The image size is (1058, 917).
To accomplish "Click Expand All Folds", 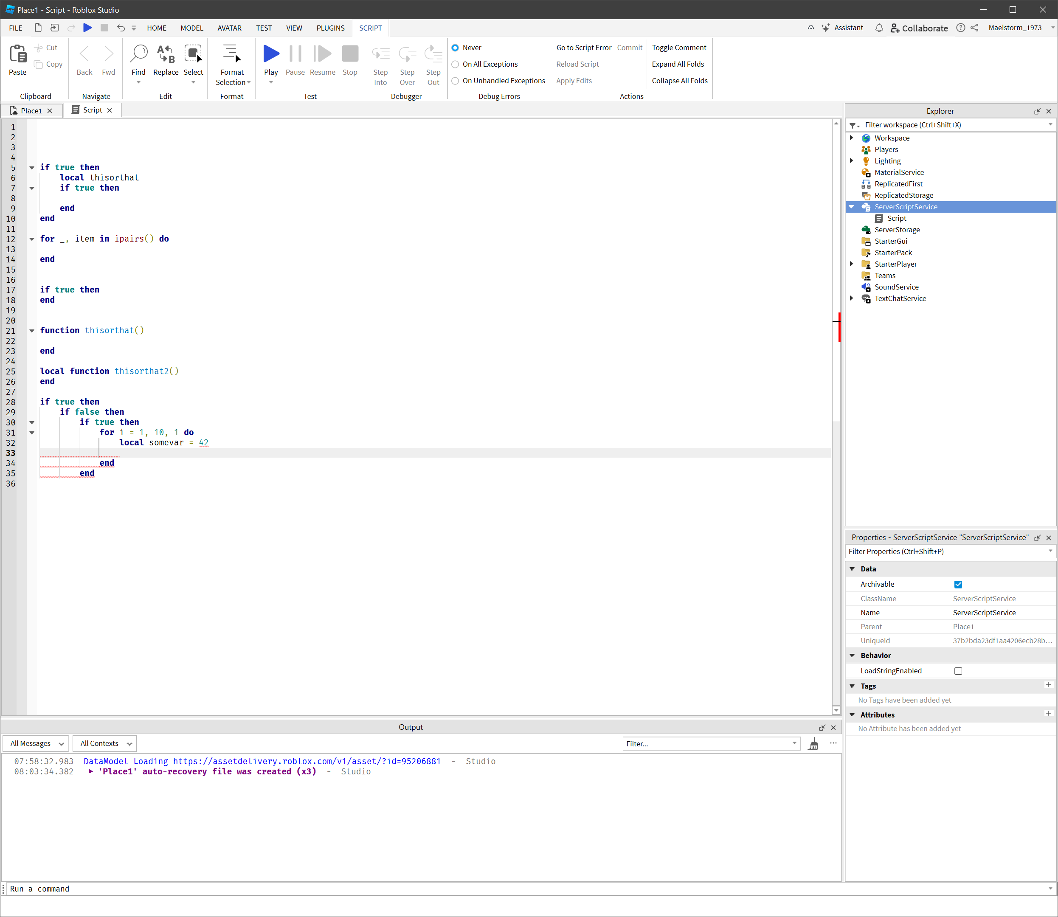I will coord(678,64).
